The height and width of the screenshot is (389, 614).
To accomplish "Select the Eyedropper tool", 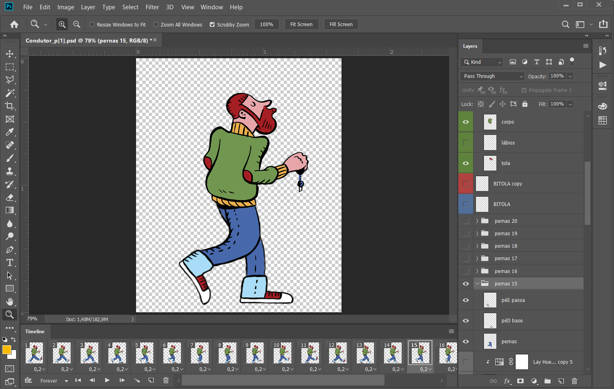I will click(x=10, y=132).
